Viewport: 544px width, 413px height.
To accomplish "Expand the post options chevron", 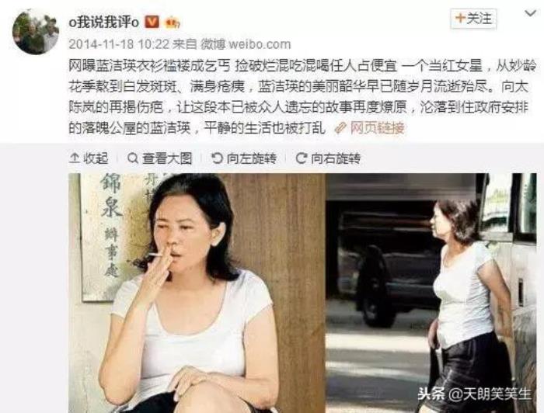I will (531, 14).
